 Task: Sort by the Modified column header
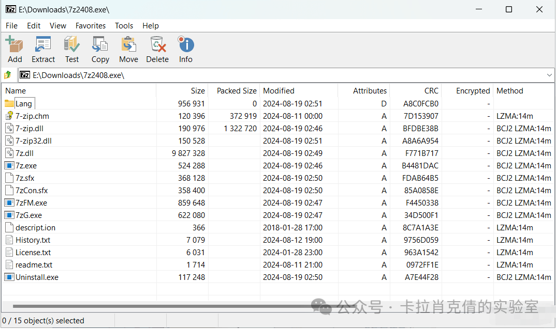pyautogui.click(x=279, y=90)
